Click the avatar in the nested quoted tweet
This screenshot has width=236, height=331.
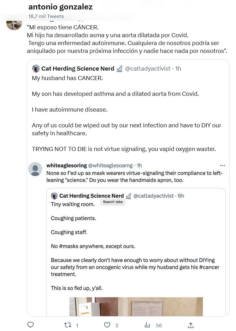click(x=54, y=196)
